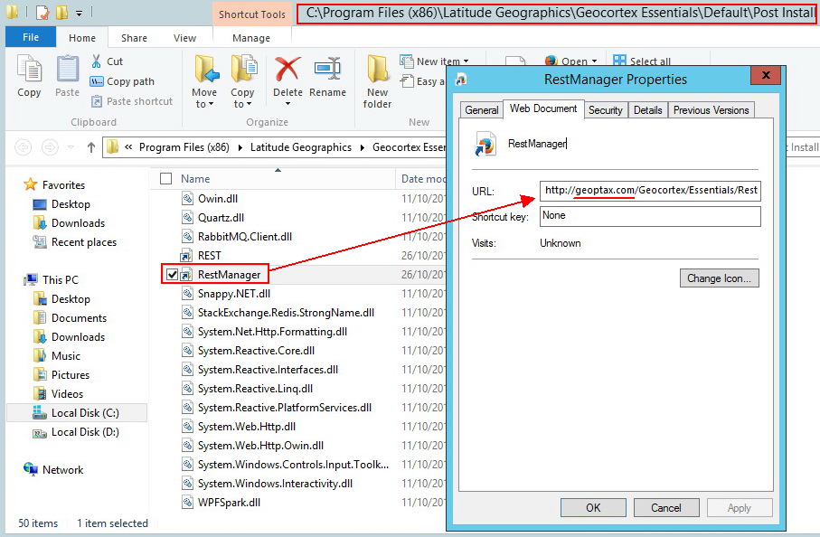Screen dimensions: 820x537
Task: Click OK in RestManager Properties
Action: tap(593, 508)
